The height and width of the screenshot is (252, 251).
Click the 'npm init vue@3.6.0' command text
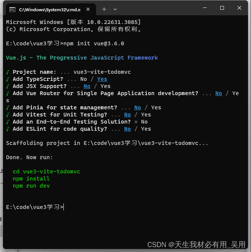point(94,43)
